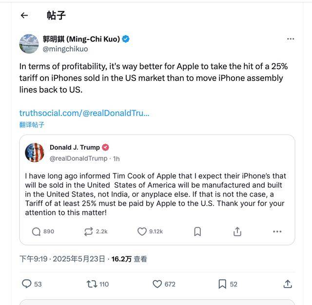This screenshot has width=312, height=305.
Task: Open Donald J. Trump's avatar in quoted post
Action: [35, 152]
